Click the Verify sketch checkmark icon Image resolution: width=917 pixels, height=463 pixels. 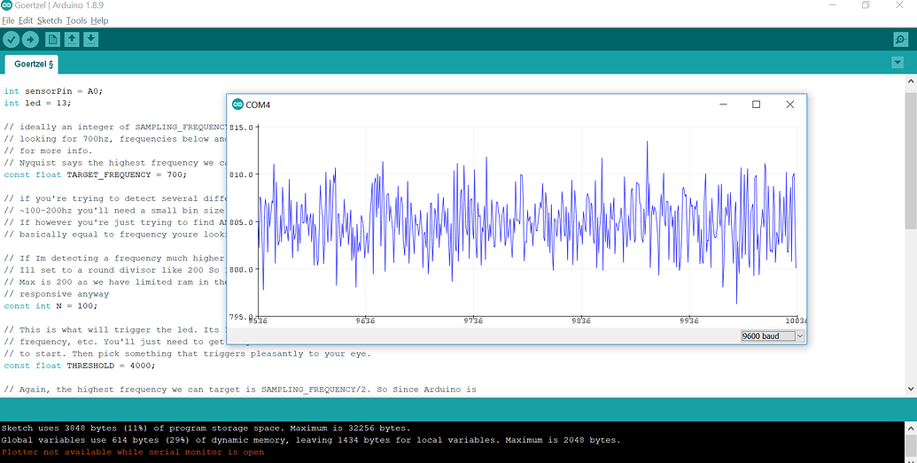pos(12,39)
